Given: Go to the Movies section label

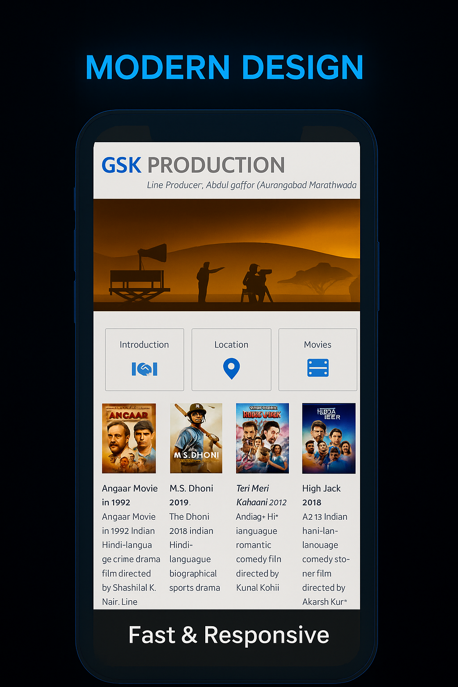Looking at the screenshot, I should tap(318, 345).
